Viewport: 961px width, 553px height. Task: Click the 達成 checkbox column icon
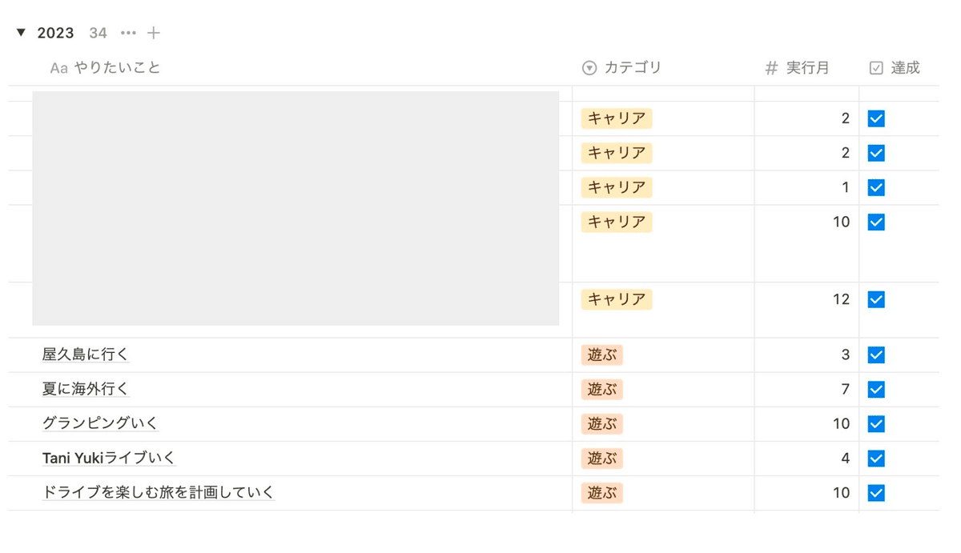[x=876, y=68]
